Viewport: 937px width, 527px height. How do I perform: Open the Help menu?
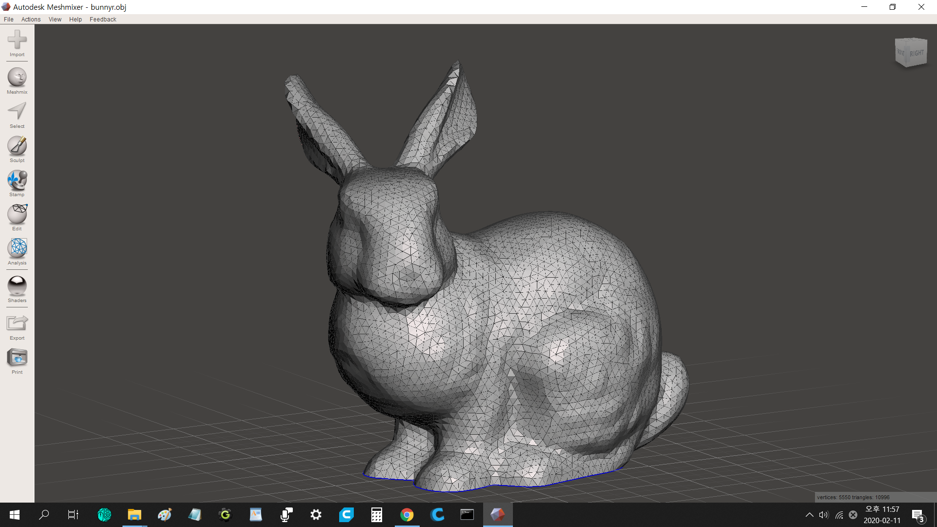[75, 20]
